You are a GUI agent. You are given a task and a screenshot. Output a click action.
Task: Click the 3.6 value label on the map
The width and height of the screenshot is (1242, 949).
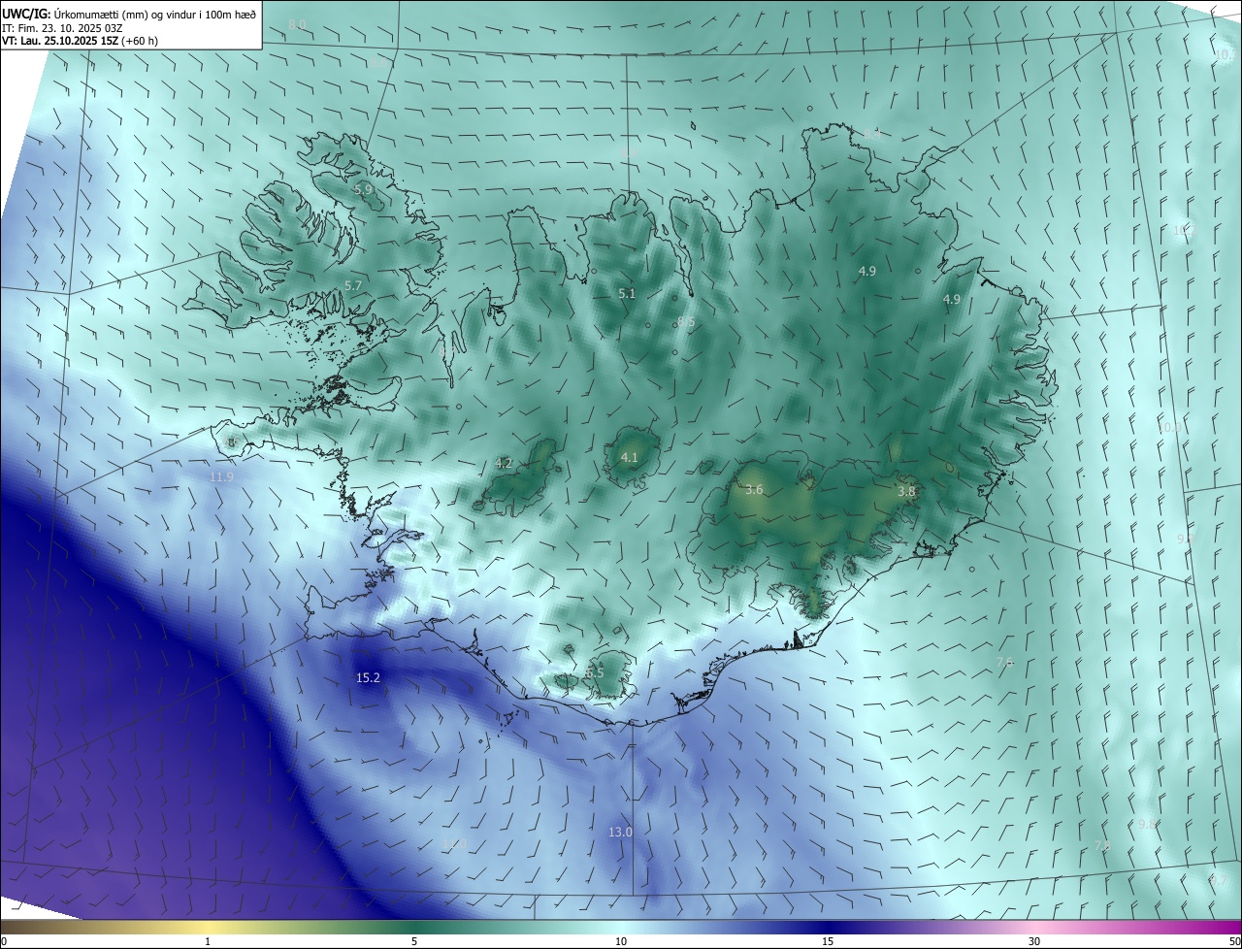[754, 490]
